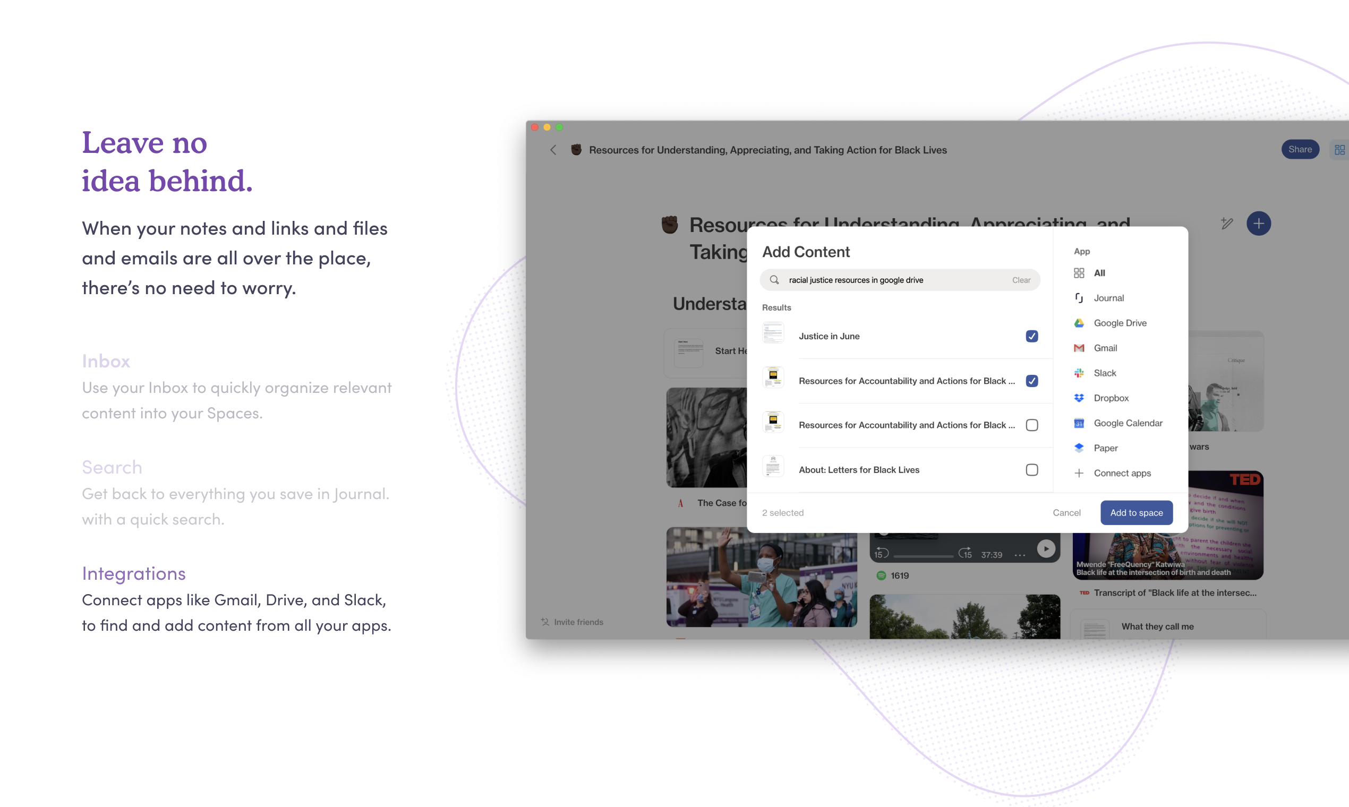The width and height of the screenshot is (1349, 807).
Task: Switch app filter to All
Action: click(1099, 272)
